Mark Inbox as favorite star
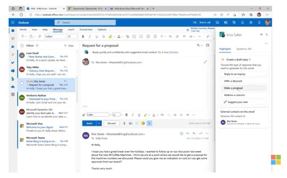The height and width of the screenshot is (178, 287). pyautogui.click(x=37, y=46)
